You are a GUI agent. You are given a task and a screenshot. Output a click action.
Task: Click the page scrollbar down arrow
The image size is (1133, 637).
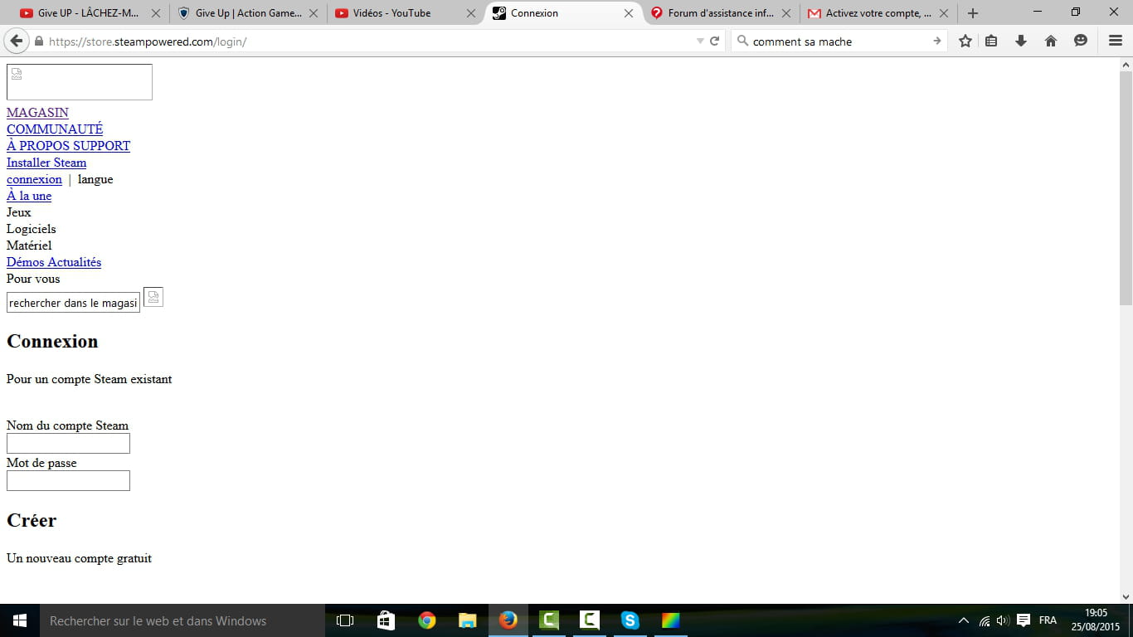point(1126,596)
